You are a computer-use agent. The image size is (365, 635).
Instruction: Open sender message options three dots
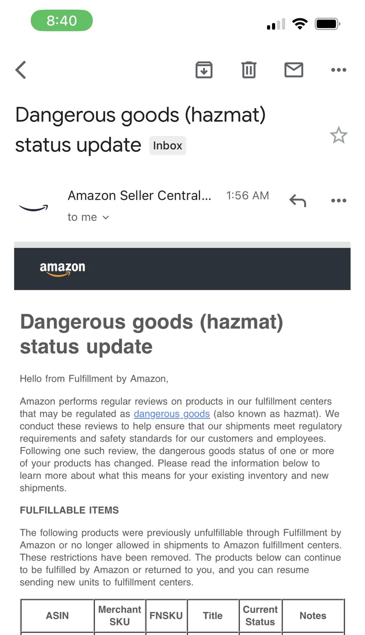339,201
